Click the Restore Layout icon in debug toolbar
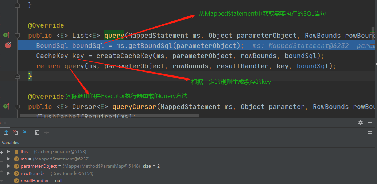The width and height of the screenshot is (377, 184). point(370,132)
